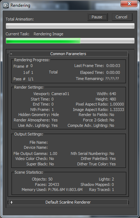Click the Height 480 value
This screenshot has width=140, height=218.
pyautogui.click(x=113, y=99)
